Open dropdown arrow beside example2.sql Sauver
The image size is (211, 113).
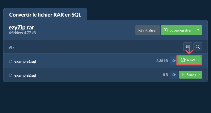click(200, 75)
